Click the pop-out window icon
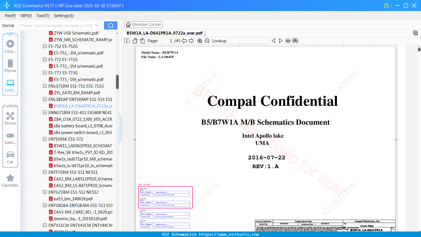 click(415, 33)
